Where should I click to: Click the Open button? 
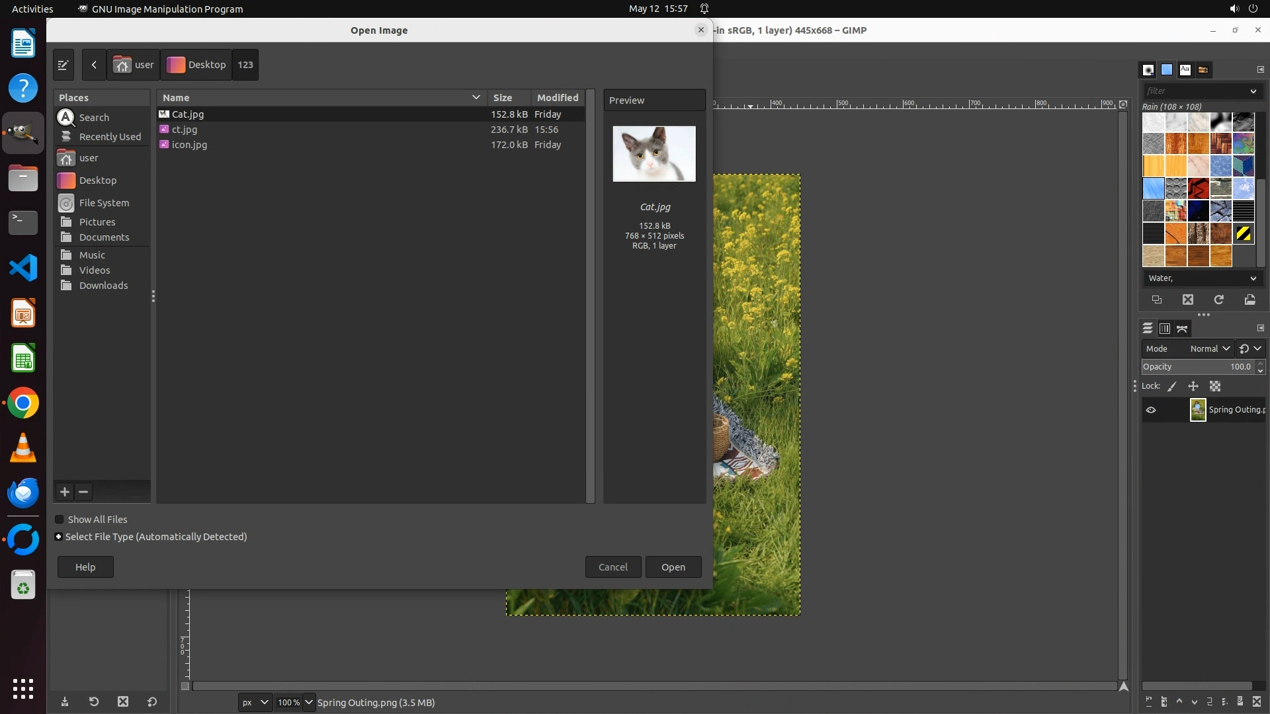(673, 567)
